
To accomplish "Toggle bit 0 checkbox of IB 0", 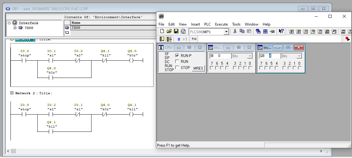I will point(250,68).
